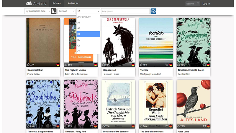
Task: Click German flag on Night in Lisbon cover
Action: [95, 64]
